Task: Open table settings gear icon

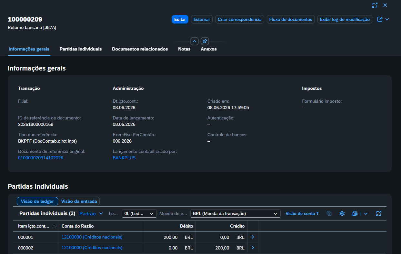Action: point(342,213)
